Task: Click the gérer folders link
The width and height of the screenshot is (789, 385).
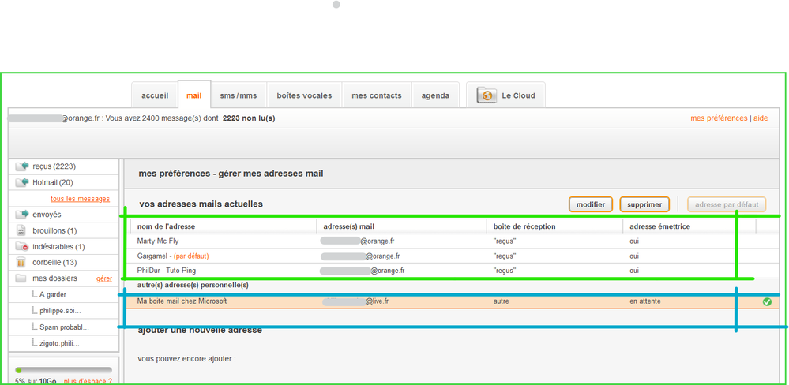Action: coord(104,279)
